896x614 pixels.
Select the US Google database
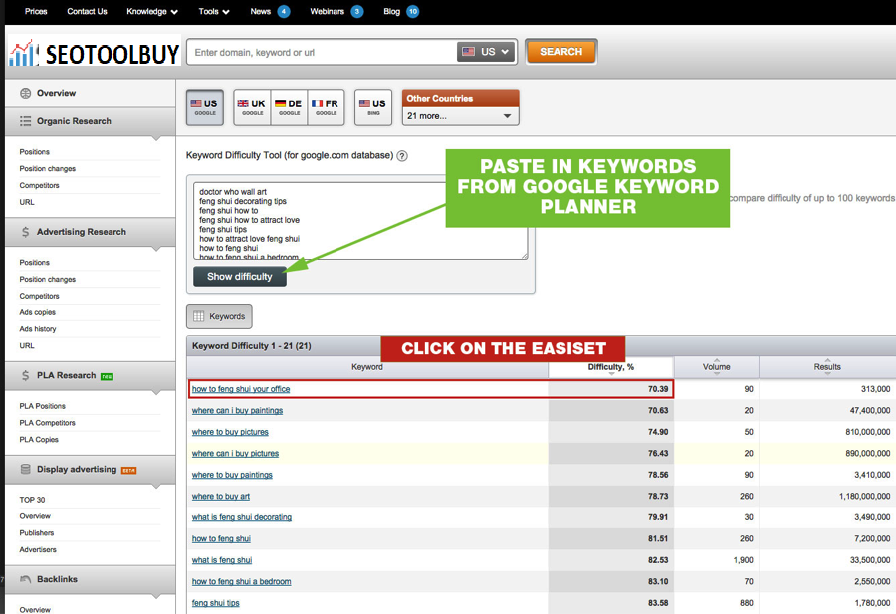(x=204, y=106)
